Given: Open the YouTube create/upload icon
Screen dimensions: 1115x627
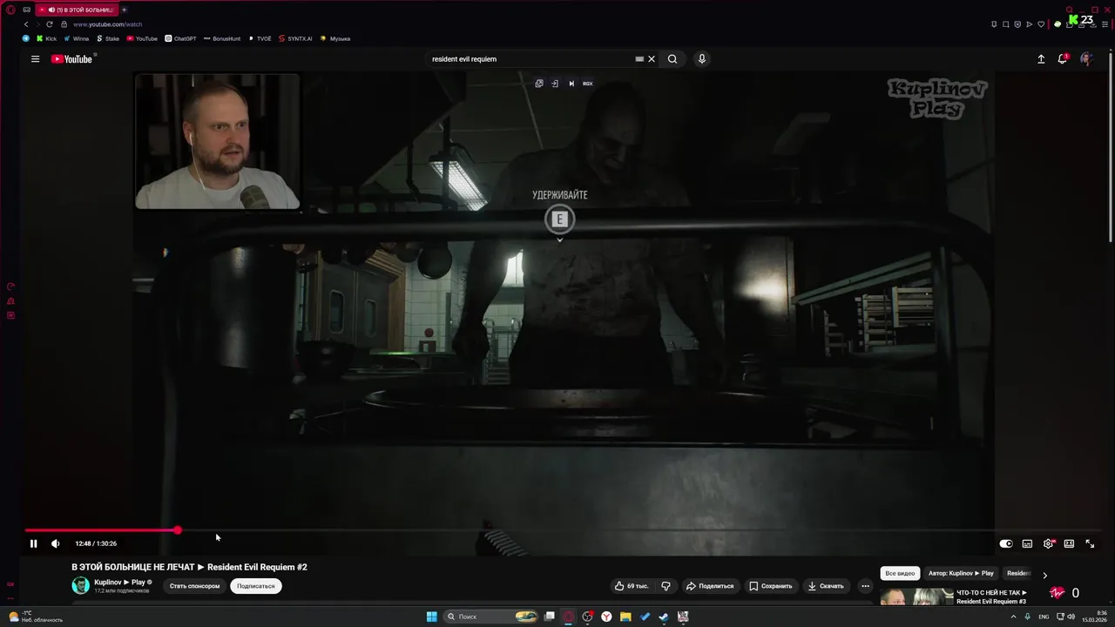Looking at the screenshot, I should point(1041,59).
